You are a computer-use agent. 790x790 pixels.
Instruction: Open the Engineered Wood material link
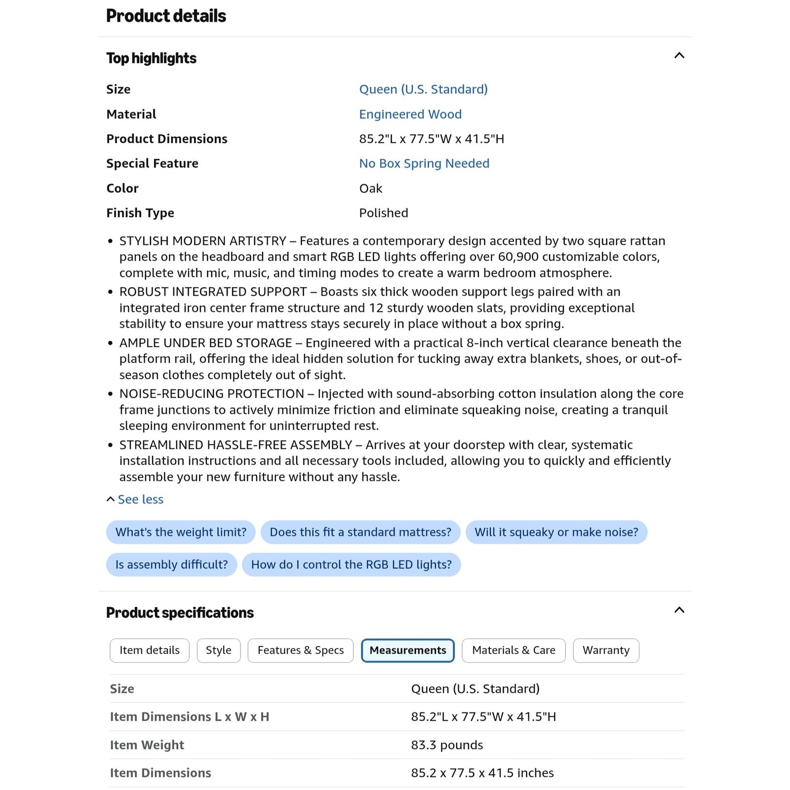(x=410, y=114)
